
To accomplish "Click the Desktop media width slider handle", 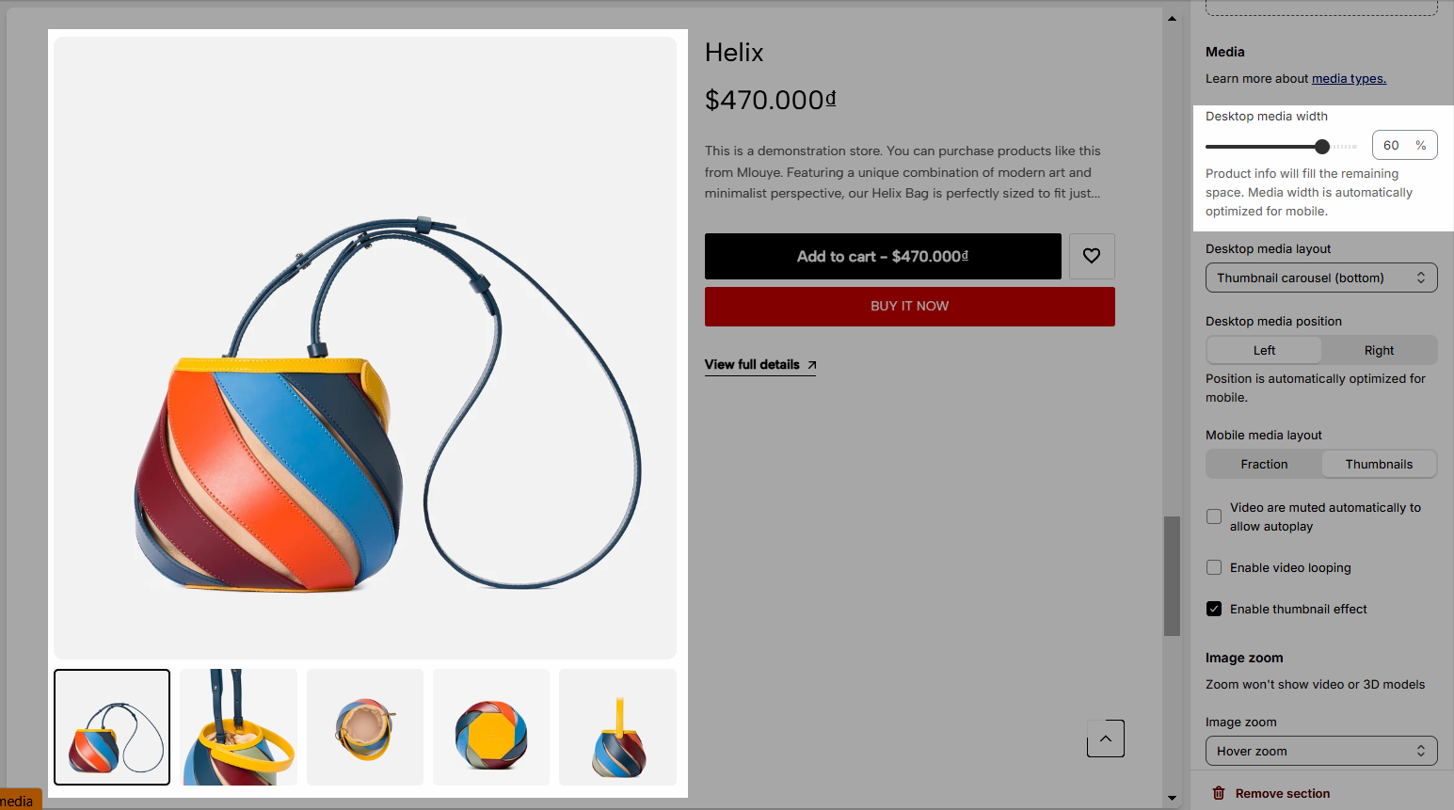I will tap(1322, 146).
